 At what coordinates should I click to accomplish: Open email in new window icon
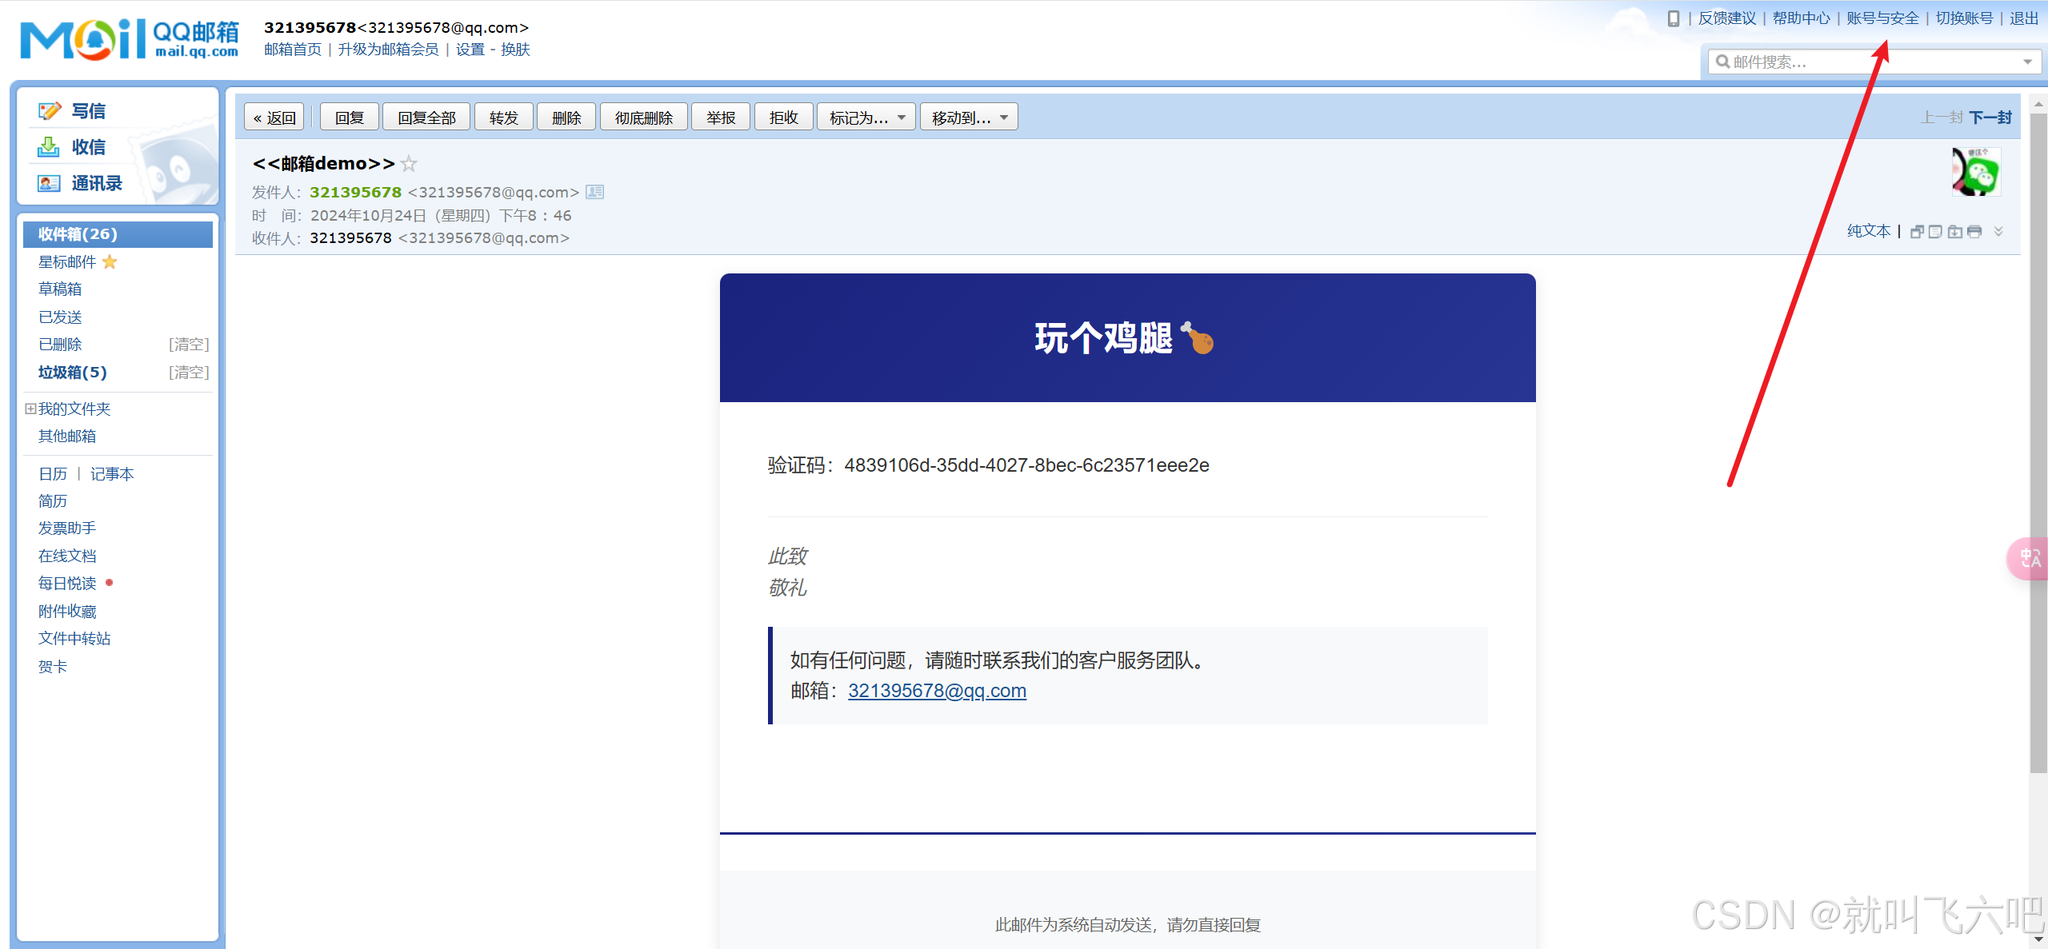click(x=1917, y=232)
